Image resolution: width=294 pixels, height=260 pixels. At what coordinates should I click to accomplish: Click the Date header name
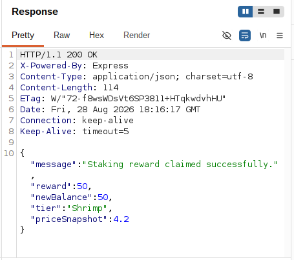click(x=30, y=110)
